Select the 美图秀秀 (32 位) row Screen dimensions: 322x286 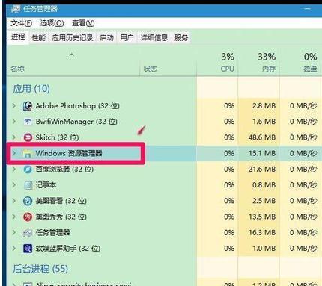pos(164,217)
